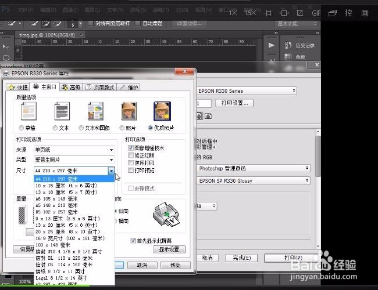Viewport: 378px width, 290px height.
Task: Toggle auto-enhance checkbox in options bar
Action: coord(137,23)
